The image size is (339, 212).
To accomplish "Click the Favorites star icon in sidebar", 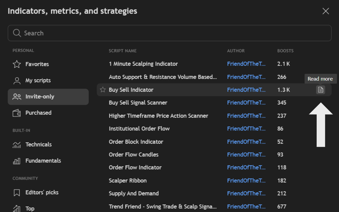I will [17, 64].
